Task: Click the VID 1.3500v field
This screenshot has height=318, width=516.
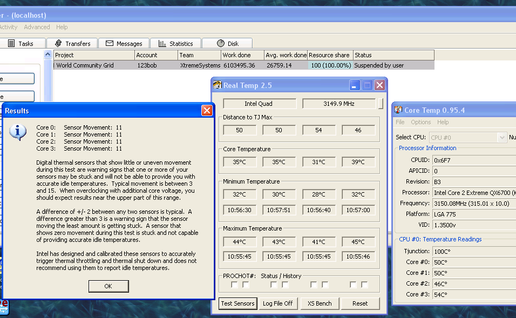Action: tap(474, 225)
